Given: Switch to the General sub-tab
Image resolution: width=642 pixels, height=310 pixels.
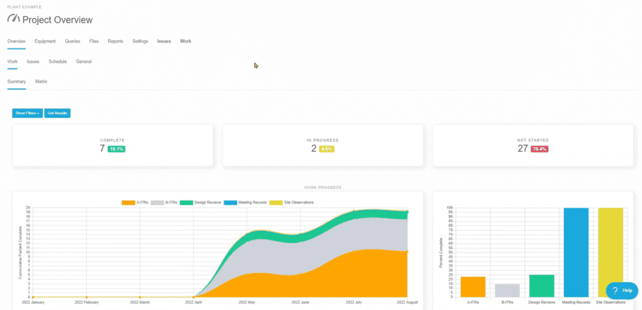Looking at the screenshot, I should click(x=84, y=62).
